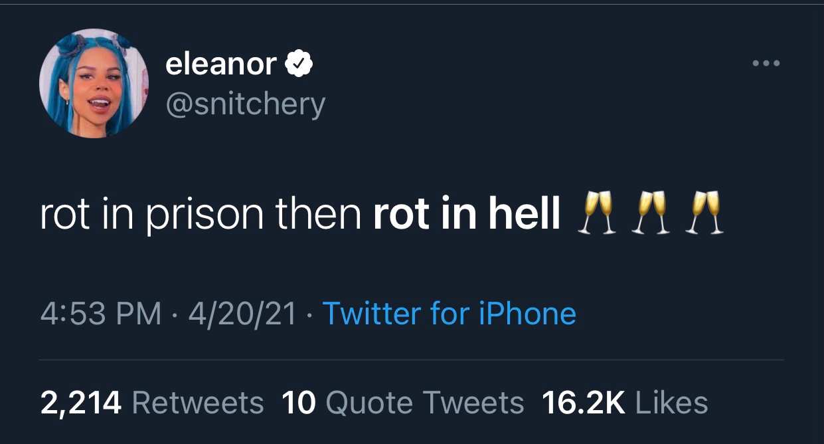Click the verified checkmark badge

point(299,64)
